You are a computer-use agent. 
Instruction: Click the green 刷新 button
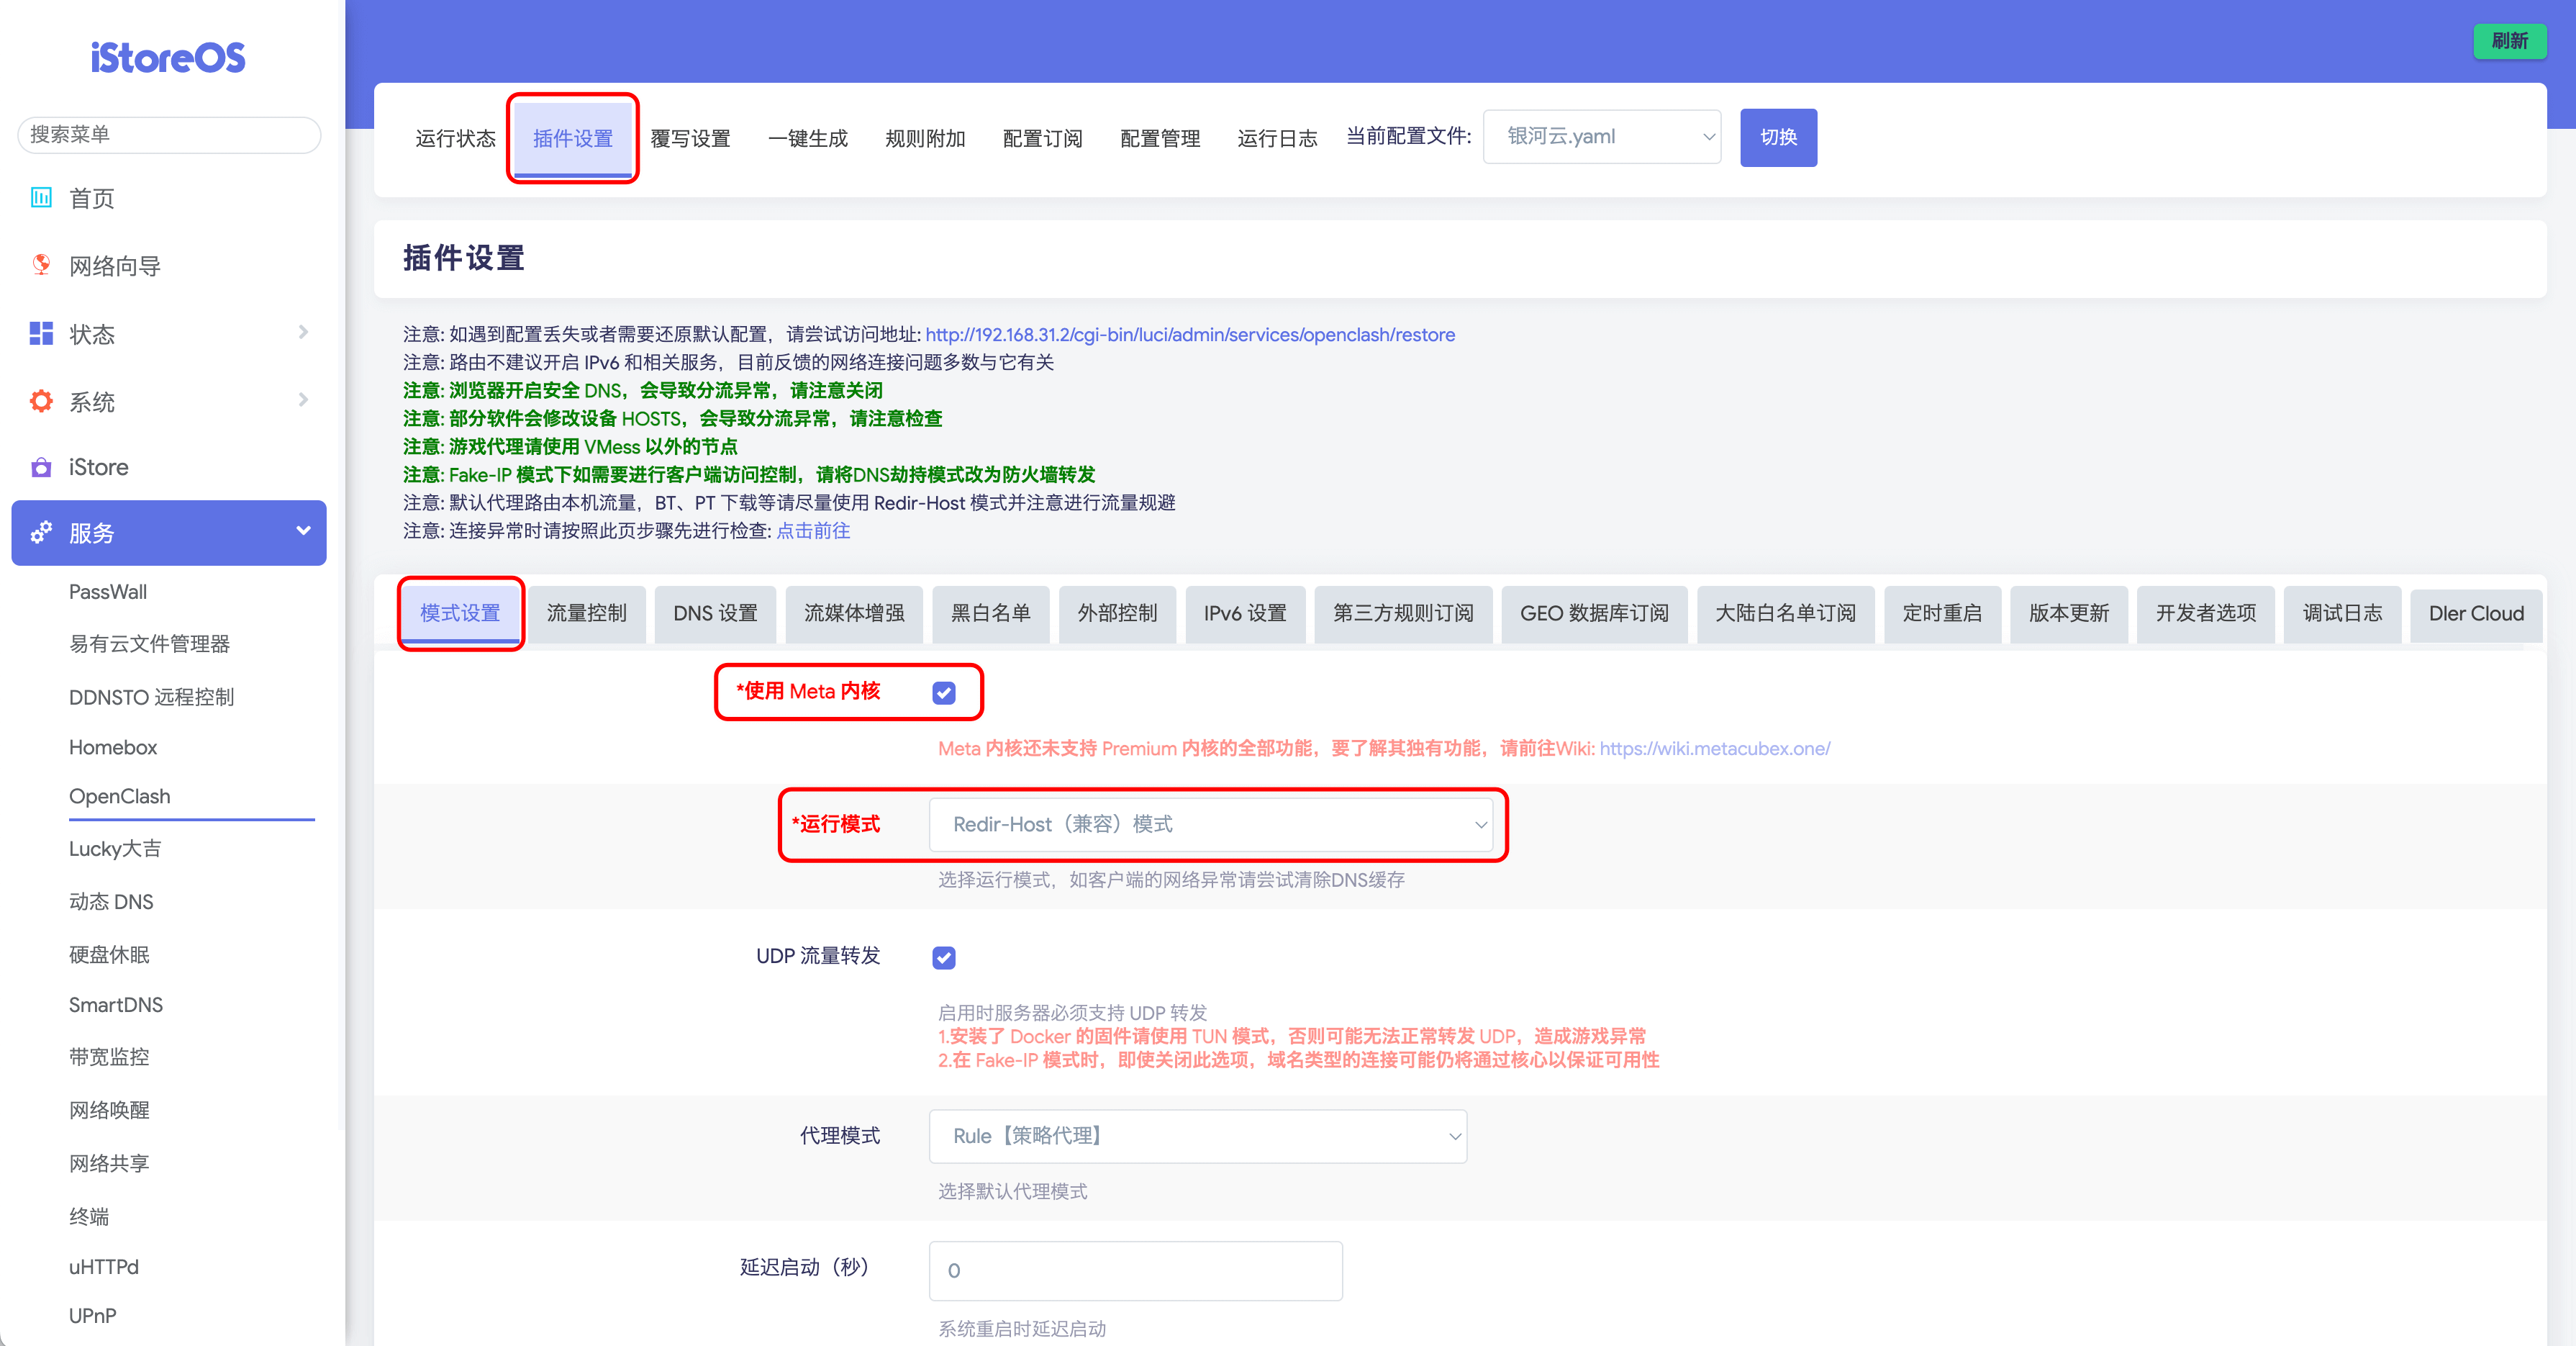[x=2509, y=41]
